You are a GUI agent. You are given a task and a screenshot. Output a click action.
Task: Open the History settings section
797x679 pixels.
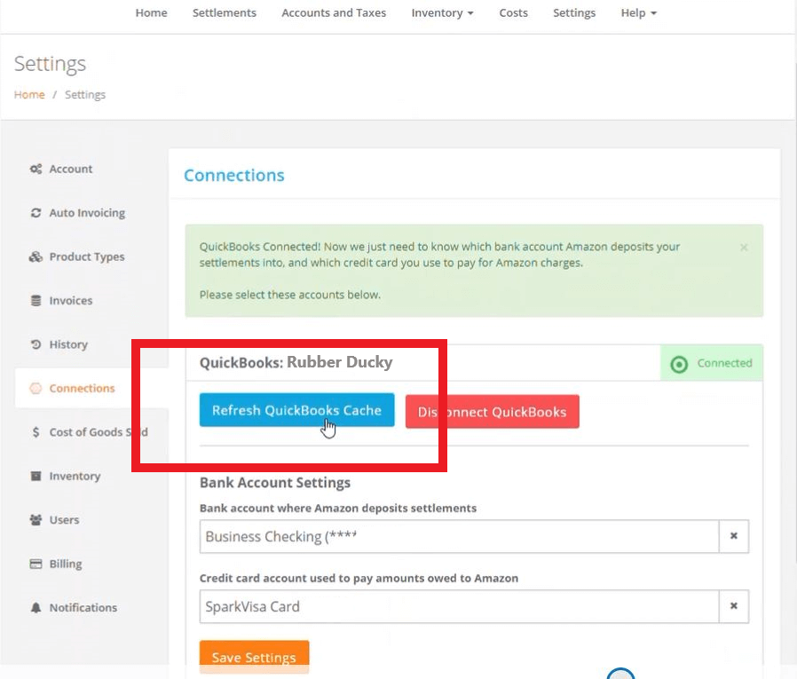click(x=68, y=344)
